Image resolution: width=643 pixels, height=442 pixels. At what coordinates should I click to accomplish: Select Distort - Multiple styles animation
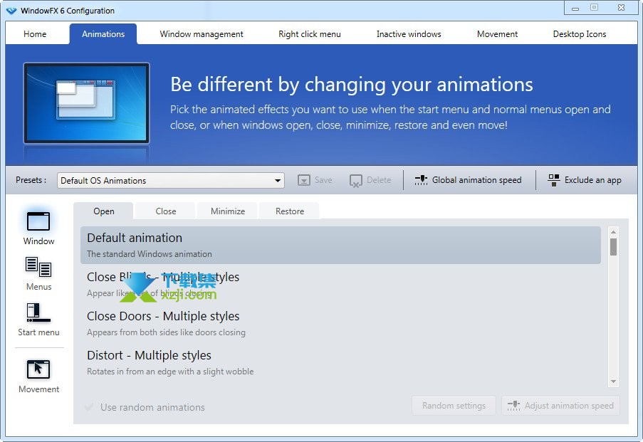[x=340, y=362]
